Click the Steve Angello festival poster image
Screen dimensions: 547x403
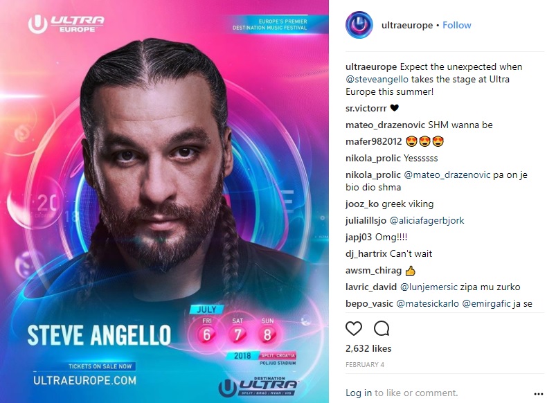point(164,201)
